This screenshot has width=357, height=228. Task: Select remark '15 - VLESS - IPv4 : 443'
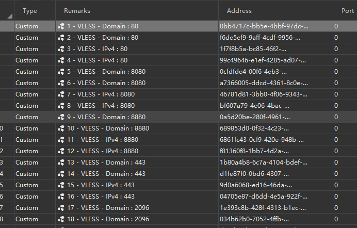tap(101, 185)
